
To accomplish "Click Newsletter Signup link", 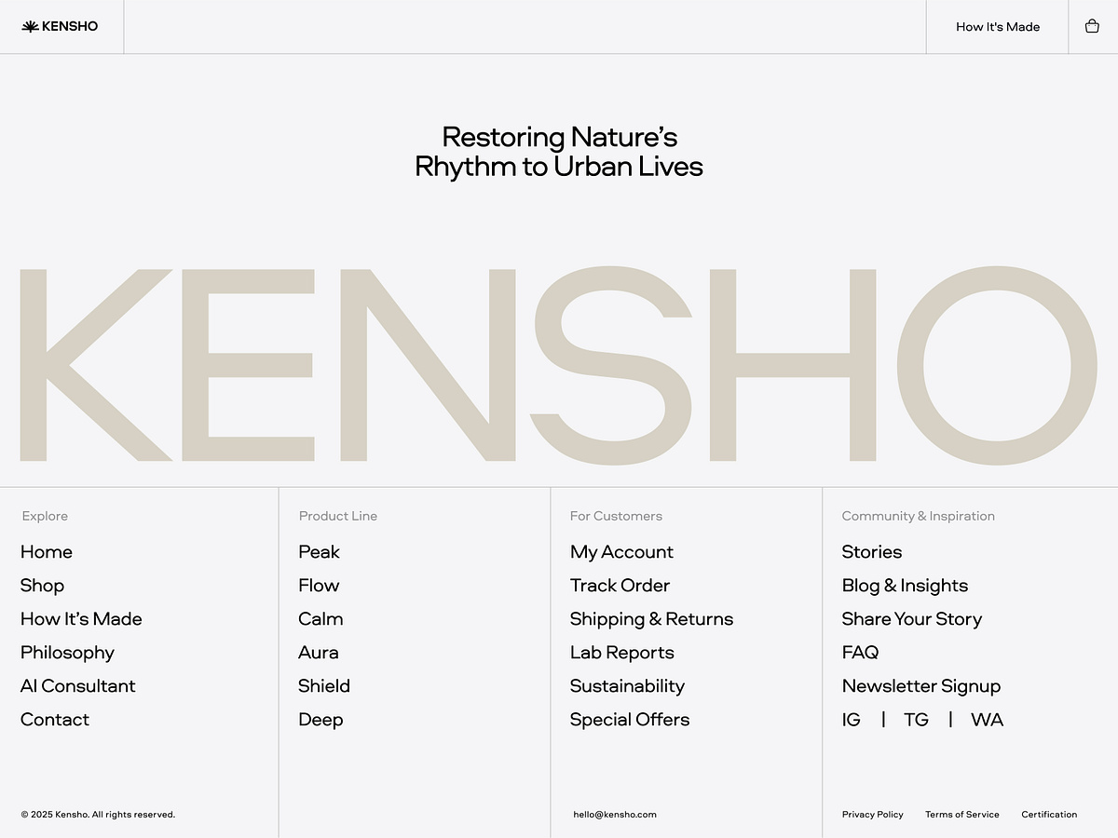I will (920, 686).
